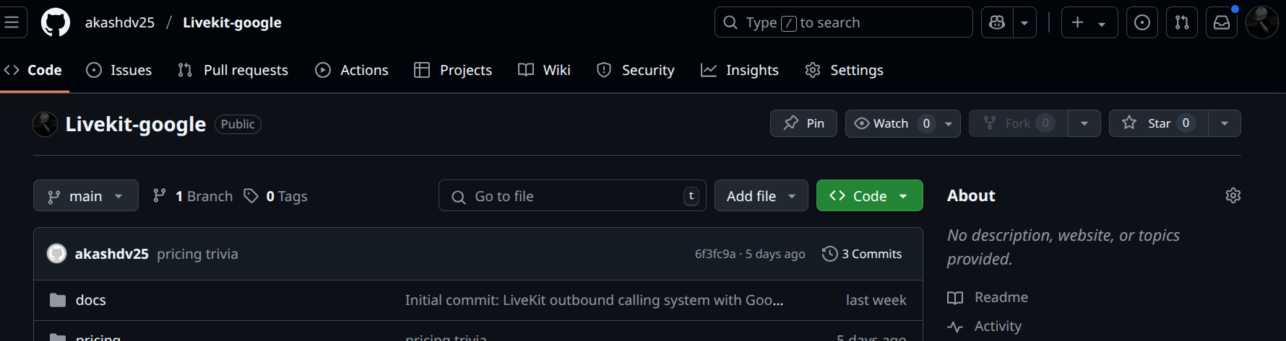Star the Livekit-google repository

[1159, 123]
